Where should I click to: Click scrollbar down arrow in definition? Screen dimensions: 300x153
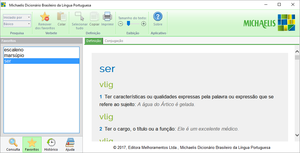point(297,135)
